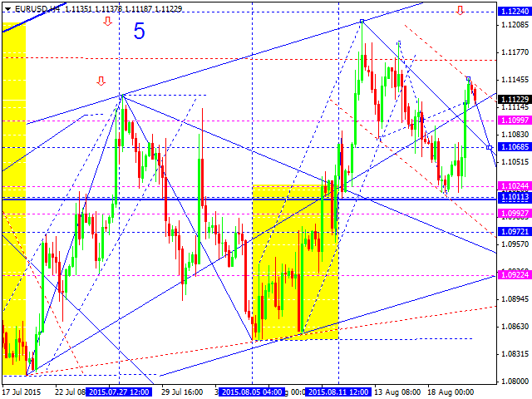The width and height of the screenshot is (532, 399).
Task: Click the trendline anchor square at the 1.12085 peak
Action: [362, 21]
